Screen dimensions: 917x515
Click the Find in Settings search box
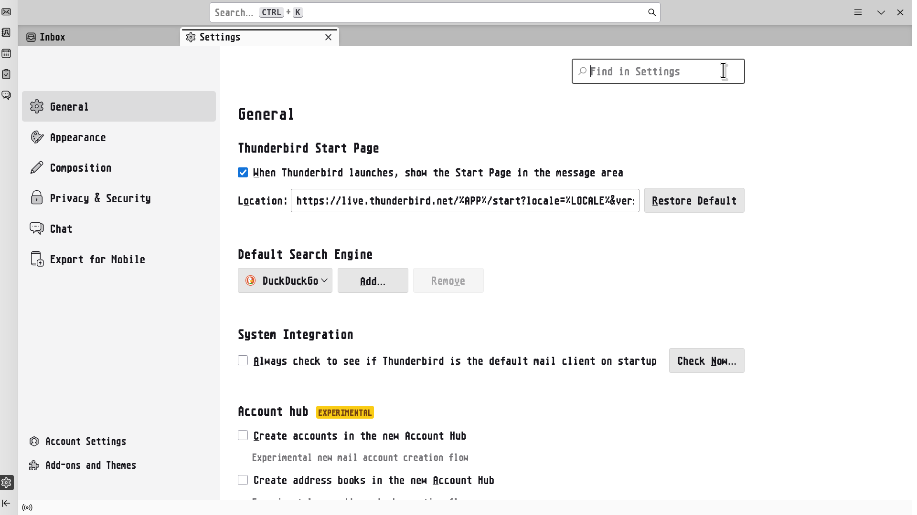coord(658,71)
